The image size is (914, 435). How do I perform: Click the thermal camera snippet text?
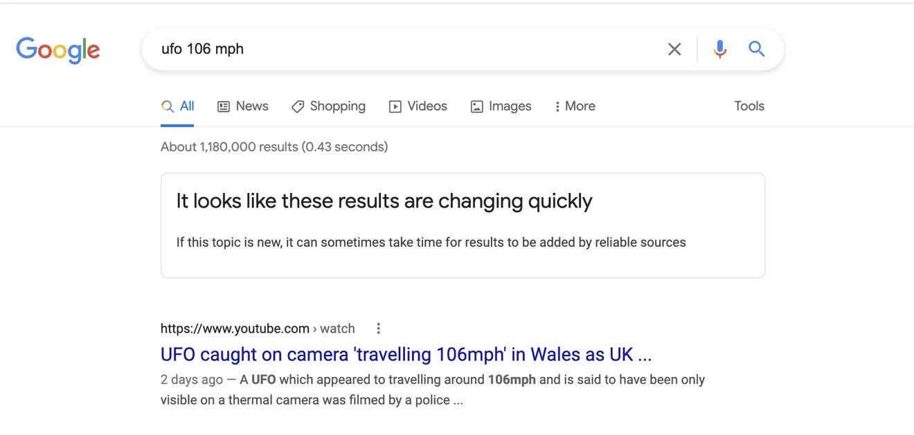(x=312, y=400)
